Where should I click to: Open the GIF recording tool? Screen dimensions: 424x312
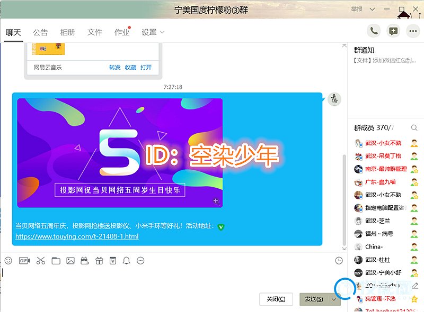coord(24,261)
